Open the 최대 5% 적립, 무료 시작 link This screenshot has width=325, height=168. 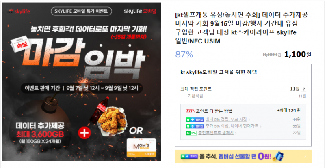(x=226, y=119)
